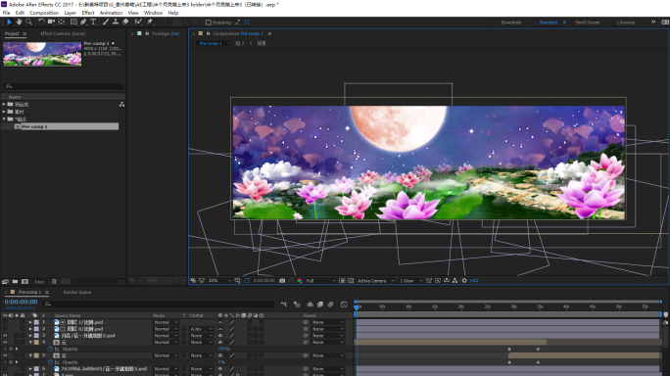Select the Libraries workspace
The height and width of the screenshot is (376, 670).
pyautogui.click(x=626, y=23)
